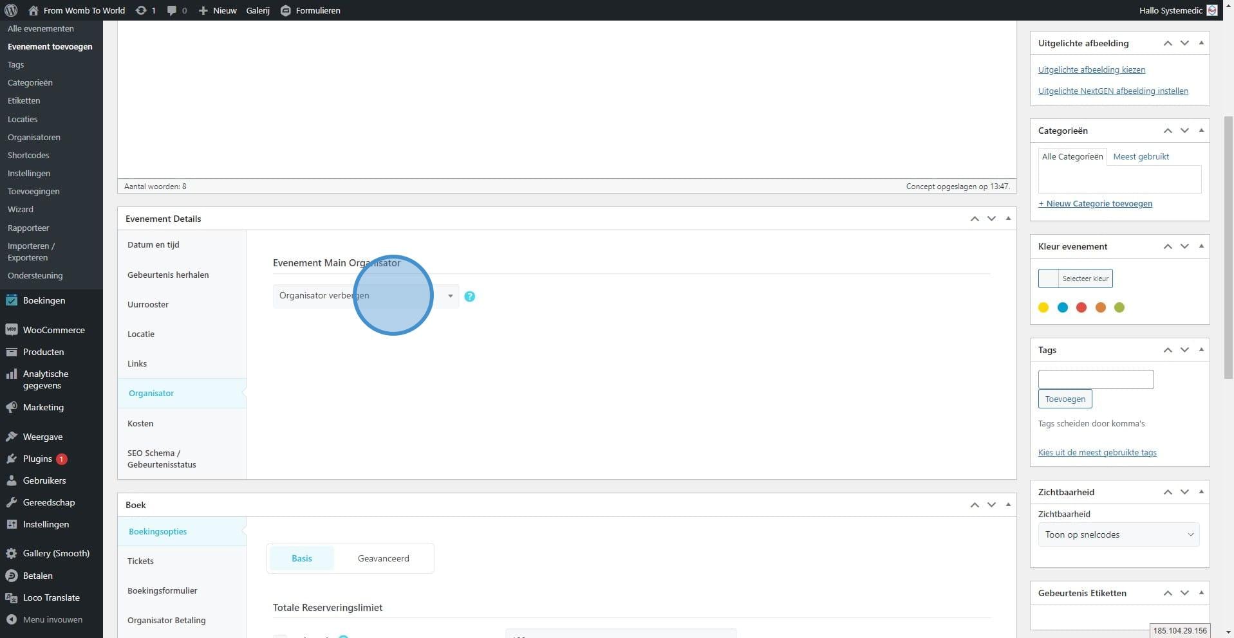This screenshot has width=1234, height=638.
Task: Click Uitgelichte afbeelding kiezen link
Action: 1091,69
